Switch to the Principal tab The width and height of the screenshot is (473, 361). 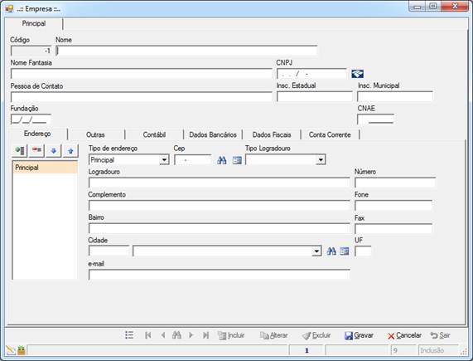[34, 23]
